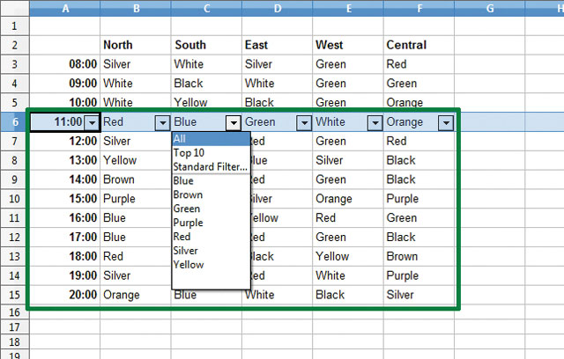This screenshot has width=564, height=359.
Task: Open the filter dropdown arrow in cell A6
Action: pos(91,122)
